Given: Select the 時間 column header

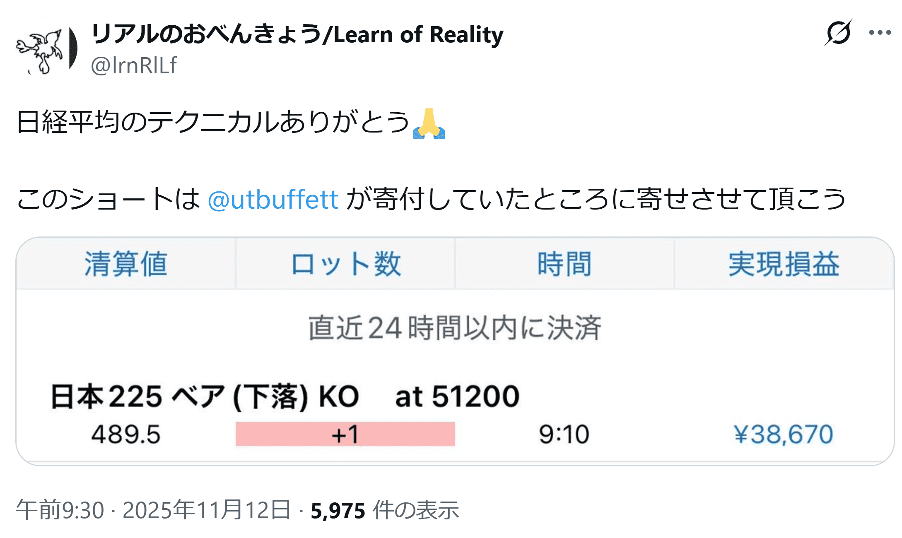Looking at the screenshot, I should pyautogui.click(x=564, y=264).
